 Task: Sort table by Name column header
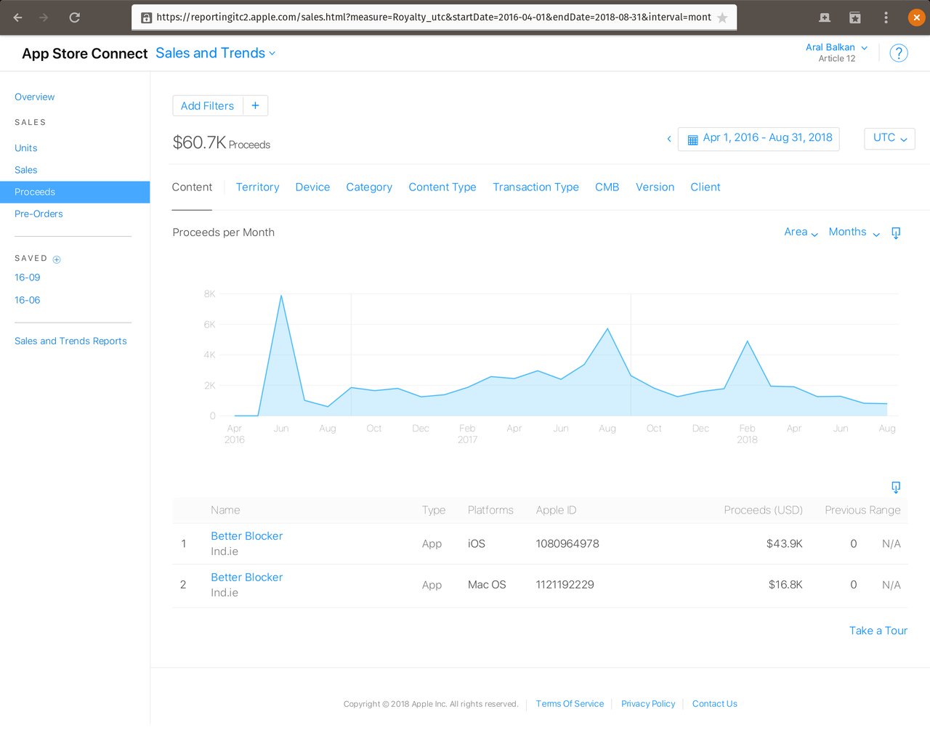tap(225, 510)
